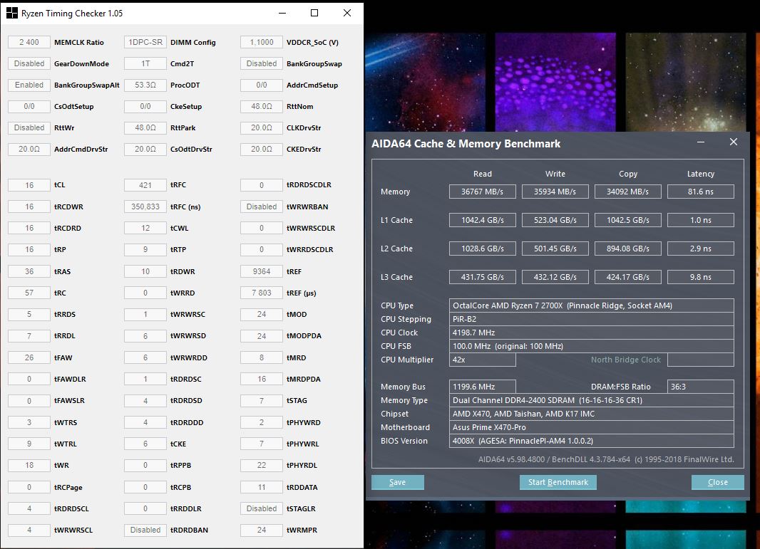Click Memory Latency result 81.6 ns
The image size is (760, 549).
pos(700,192)
